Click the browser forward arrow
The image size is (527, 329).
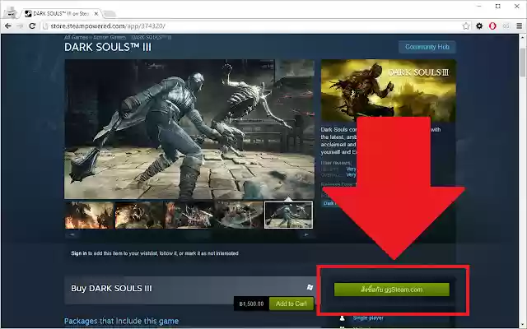(x=20, y=25)
